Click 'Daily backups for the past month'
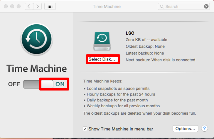The height and width of the screenshot is (139, 214). click(x=117, y=100)
